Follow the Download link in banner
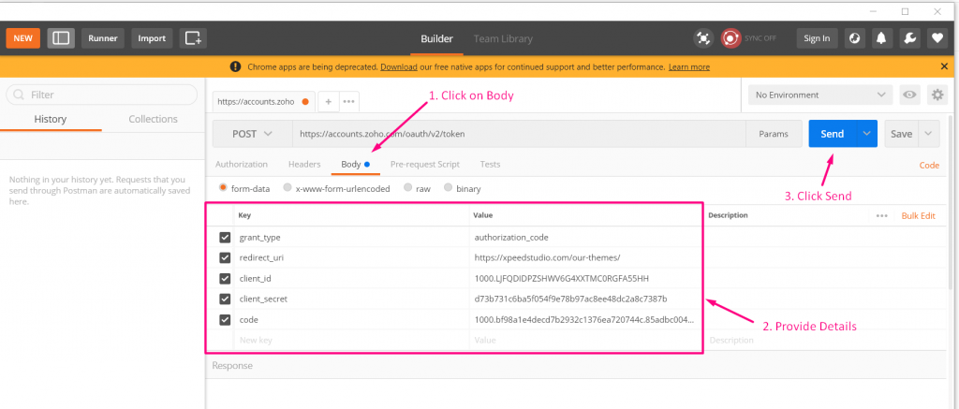 pyautogui.click(x=399, y=66)
